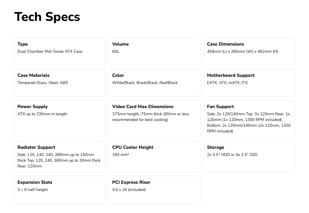This screenshot has height=213, width=309.
Task: Click the Radiator Support heading
Action: coord(36,147)
